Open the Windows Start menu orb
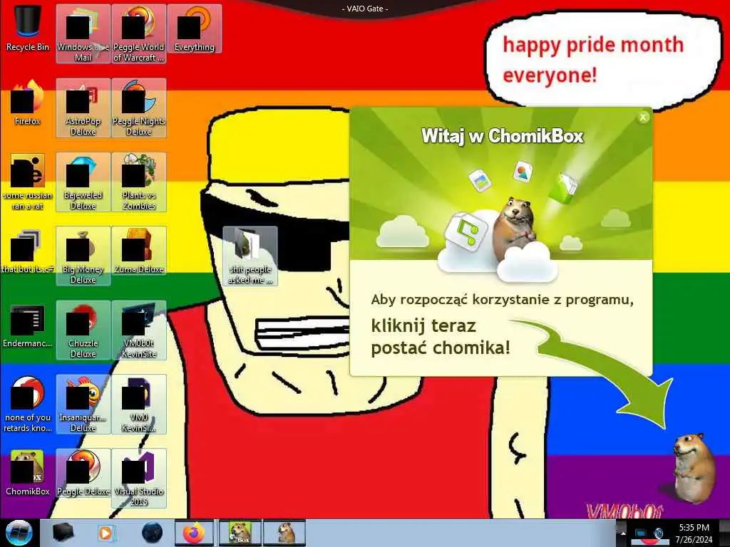Screen dimensions: 730x547 [x=19, y=533]
